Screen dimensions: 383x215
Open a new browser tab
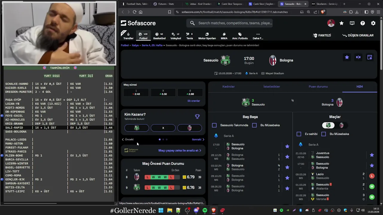[x=344, y=4]
